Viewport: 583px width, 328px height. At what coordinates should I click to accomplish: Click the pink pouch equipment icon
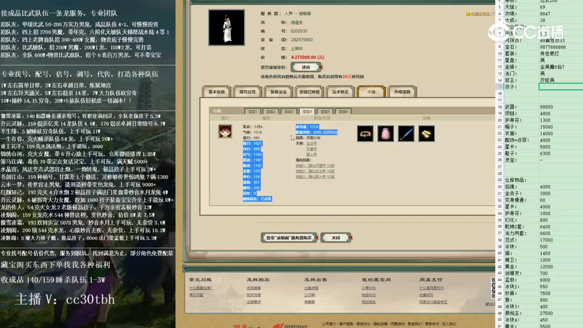[x=385, y=133]
